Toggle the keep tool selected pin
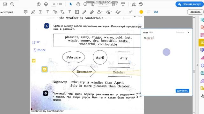This screenshot has height=114, width=204. tap(130, 12)
